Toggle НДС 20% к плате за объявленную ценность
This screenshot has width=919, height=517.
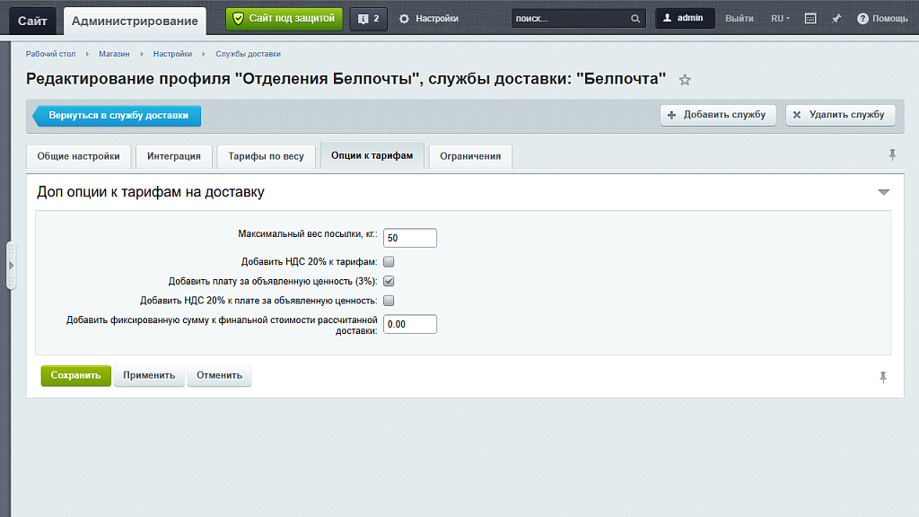coord(389,301)
